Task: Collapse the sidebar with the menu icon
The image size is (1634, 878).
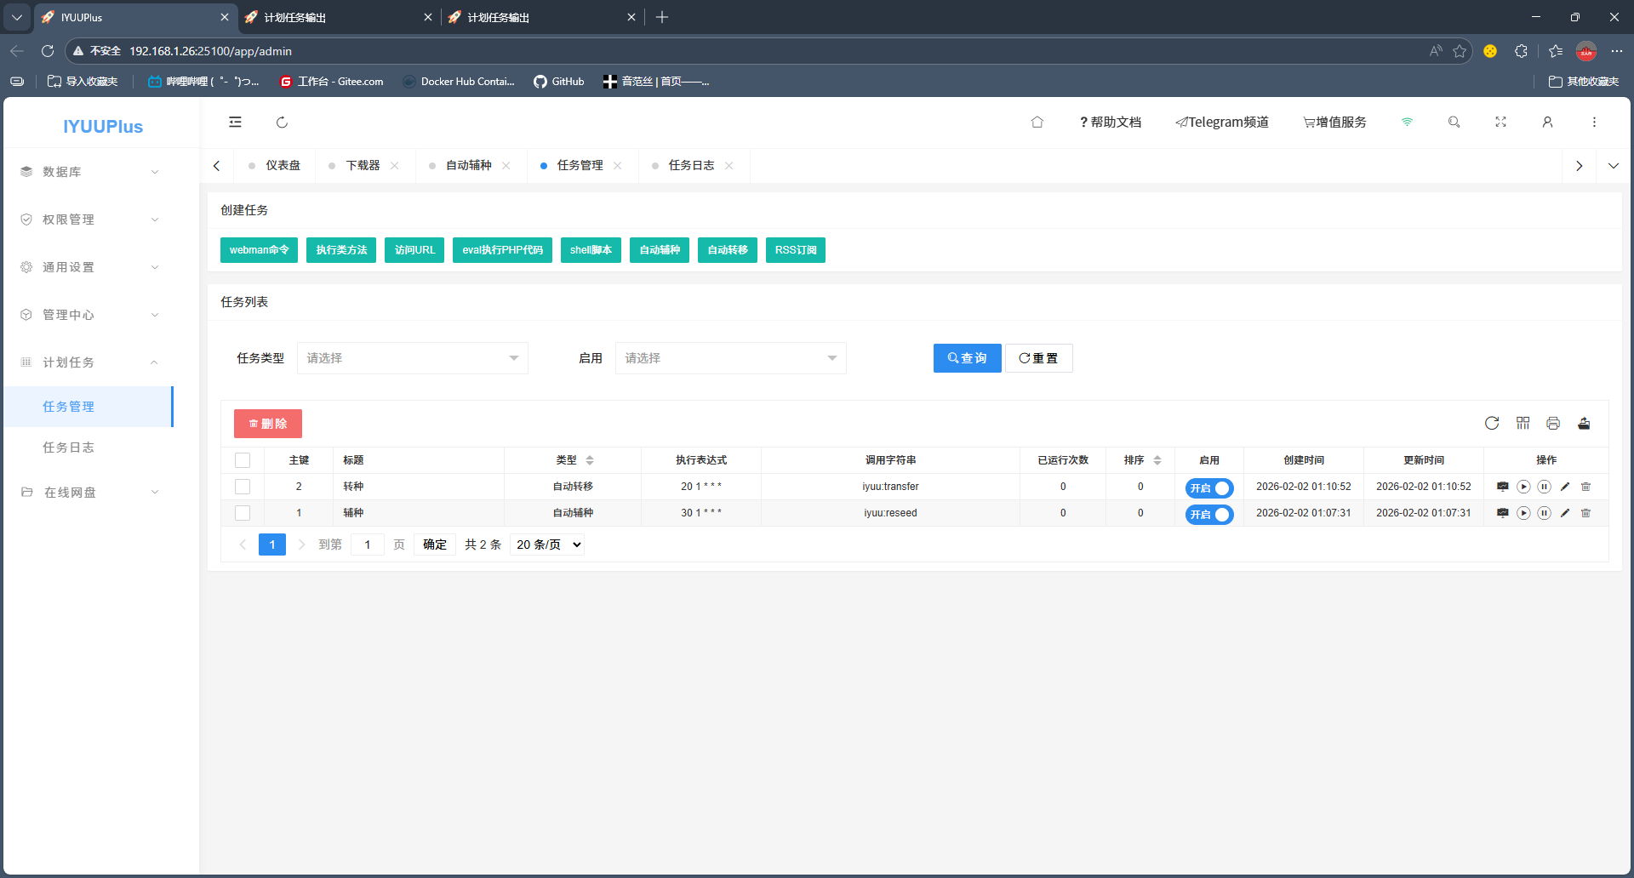Action: pos(235,123)
